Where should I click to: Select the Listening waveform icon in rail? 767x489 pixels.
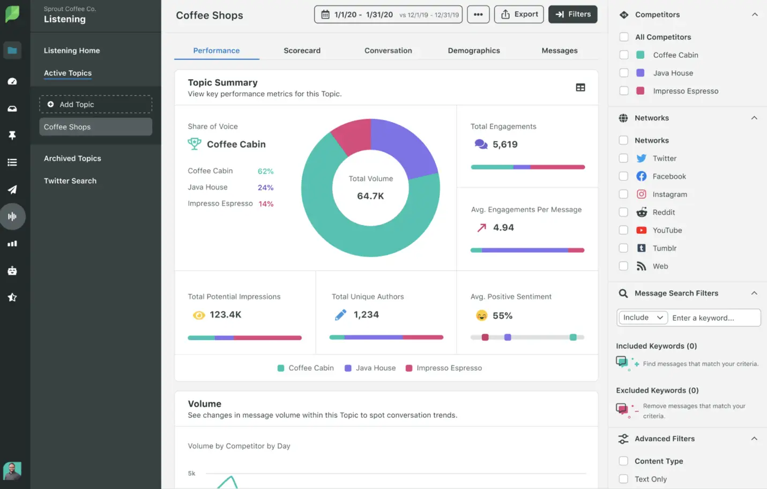point(12,216)
